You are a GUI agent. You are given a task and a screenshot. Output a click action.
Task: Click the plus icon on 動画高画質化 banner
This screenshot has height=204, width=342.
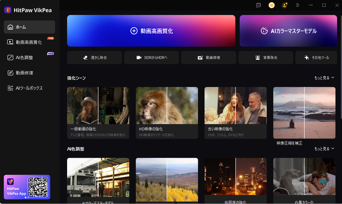click(x=134, y=31)
